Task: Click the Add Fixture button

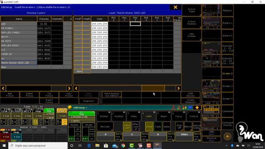Action: 10,95
